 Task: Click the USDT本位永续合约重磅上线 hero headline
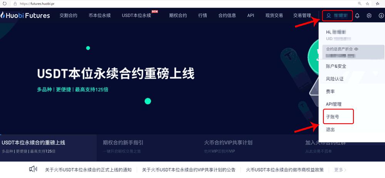pos(115,74)
